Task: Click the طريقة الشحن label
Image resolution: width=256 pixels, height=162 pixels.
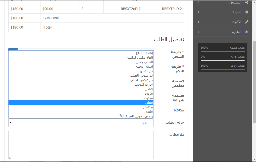Action: click(x=177, y=54)
